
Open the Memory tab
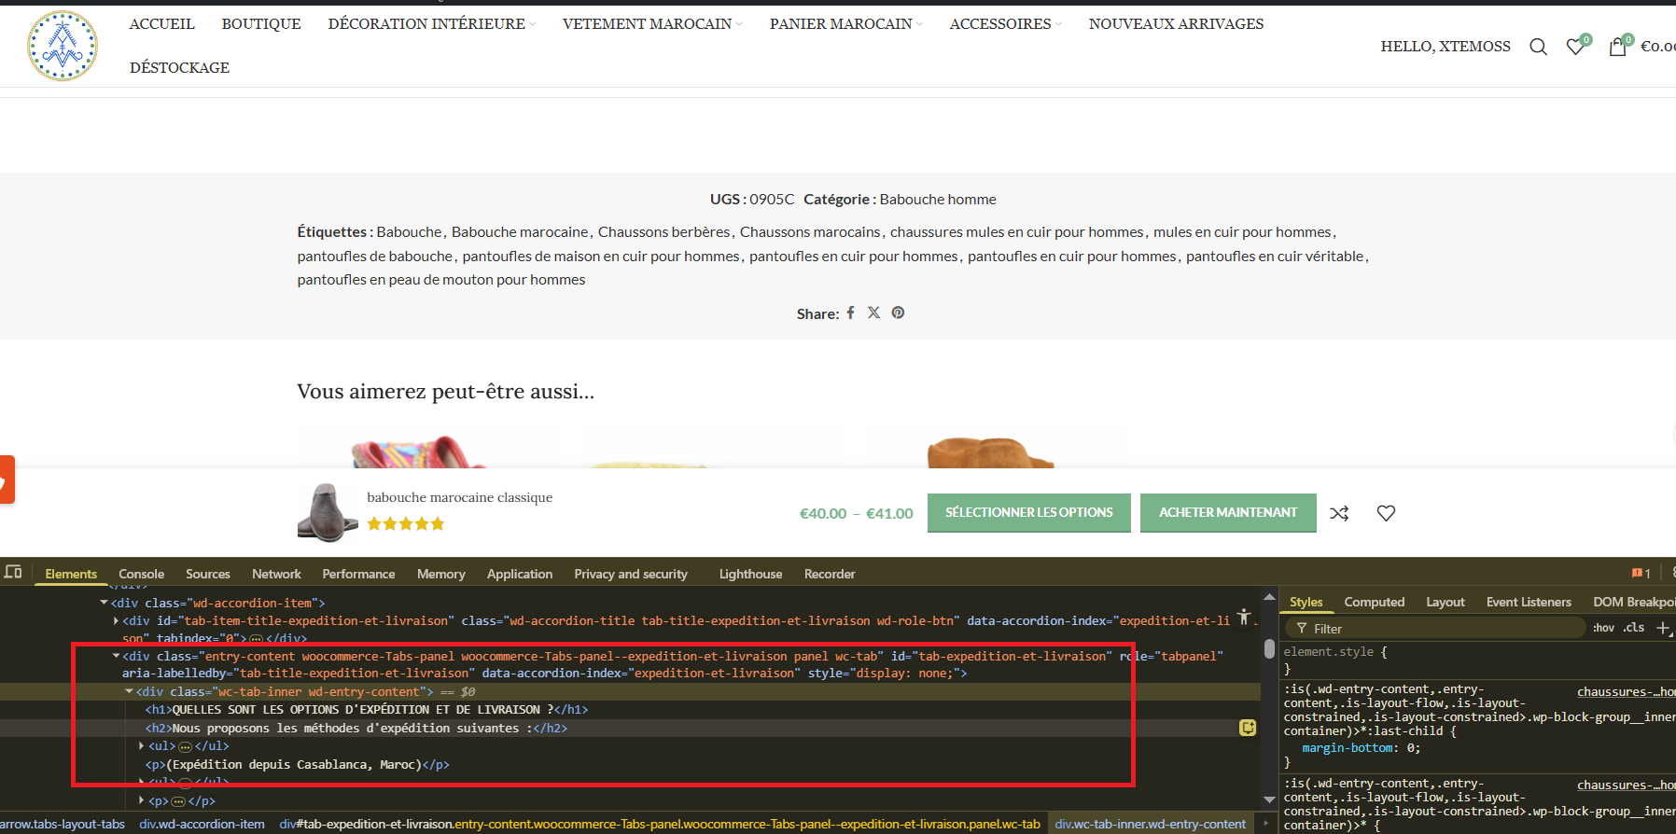(x=440, y=574)
